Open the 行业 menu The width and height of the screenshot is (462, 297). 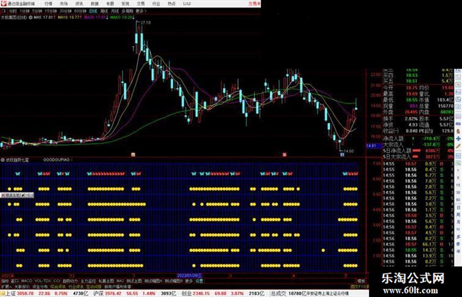(156, 4)
